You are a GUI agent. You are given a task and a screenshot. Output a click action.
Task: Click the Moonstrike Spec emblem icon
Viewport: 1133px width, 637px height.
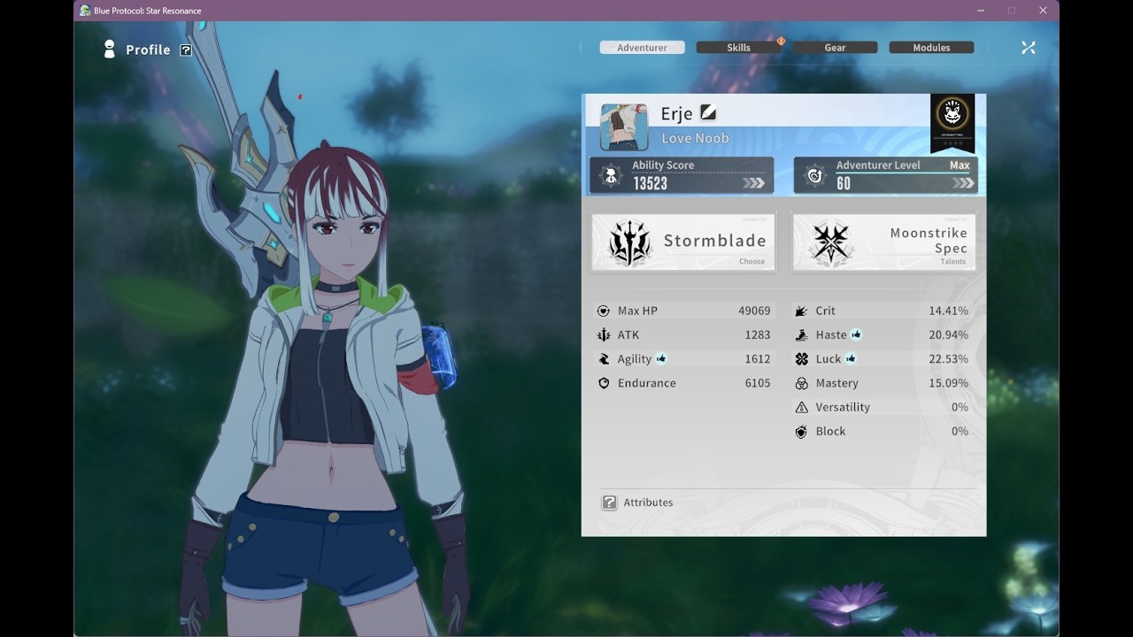point(831,242)
